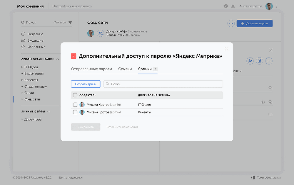The height and width of the screenshot is (185, 294).
Task: Check the select-all checkbox in table header
Action: click(x=75, y=95)
